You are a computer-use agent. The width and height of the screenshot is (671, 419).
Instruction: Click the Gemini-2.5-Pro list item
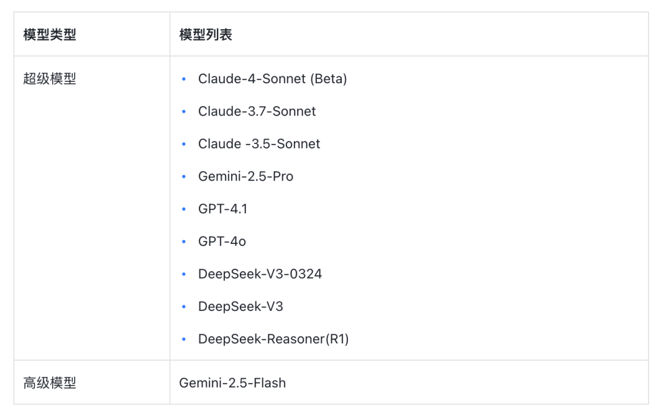pyautogui.click(x=245, y=176)
